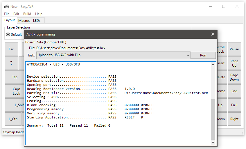246x149 pixels.
Task: Open the Edit menu
Action: click(16, 14)
